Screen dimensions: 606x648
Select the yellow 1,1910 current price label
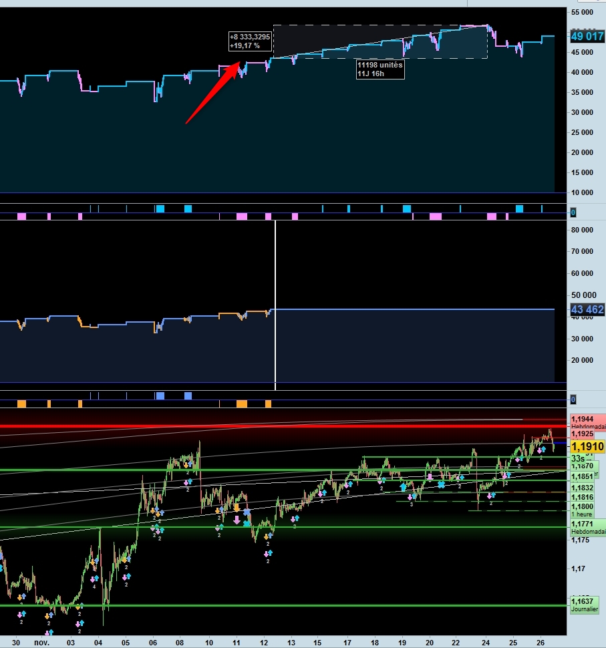click(587, 446)
